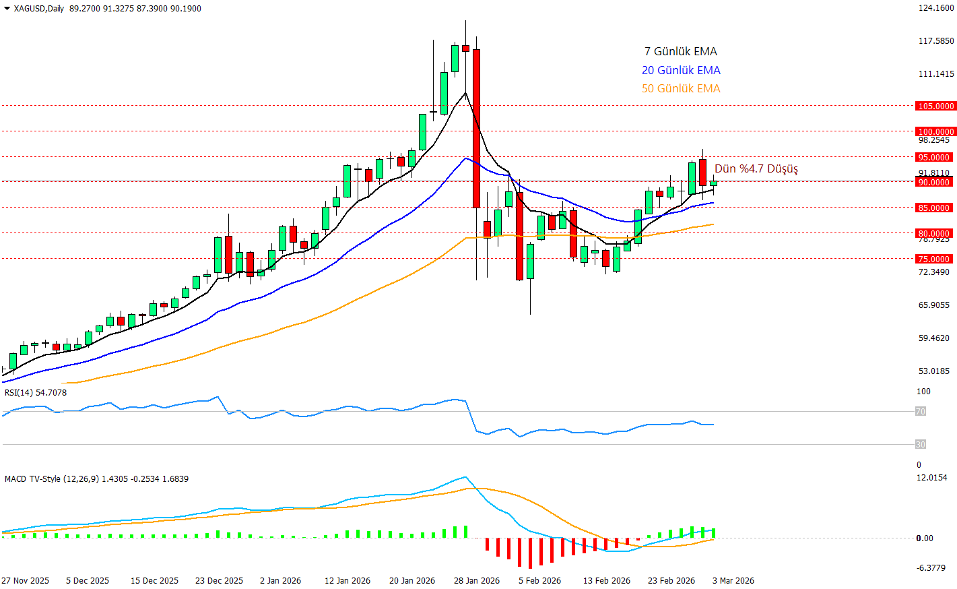Click 28 Jan 2026 on the time axis
Screen dimensions: 957x589
pyautogui.click(x=477, y=581)
